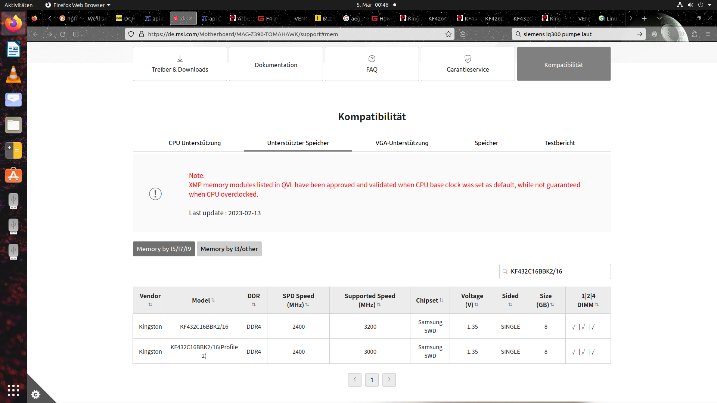
Task: Sort table by Chipset column arrows
Action: click(441, 300)
